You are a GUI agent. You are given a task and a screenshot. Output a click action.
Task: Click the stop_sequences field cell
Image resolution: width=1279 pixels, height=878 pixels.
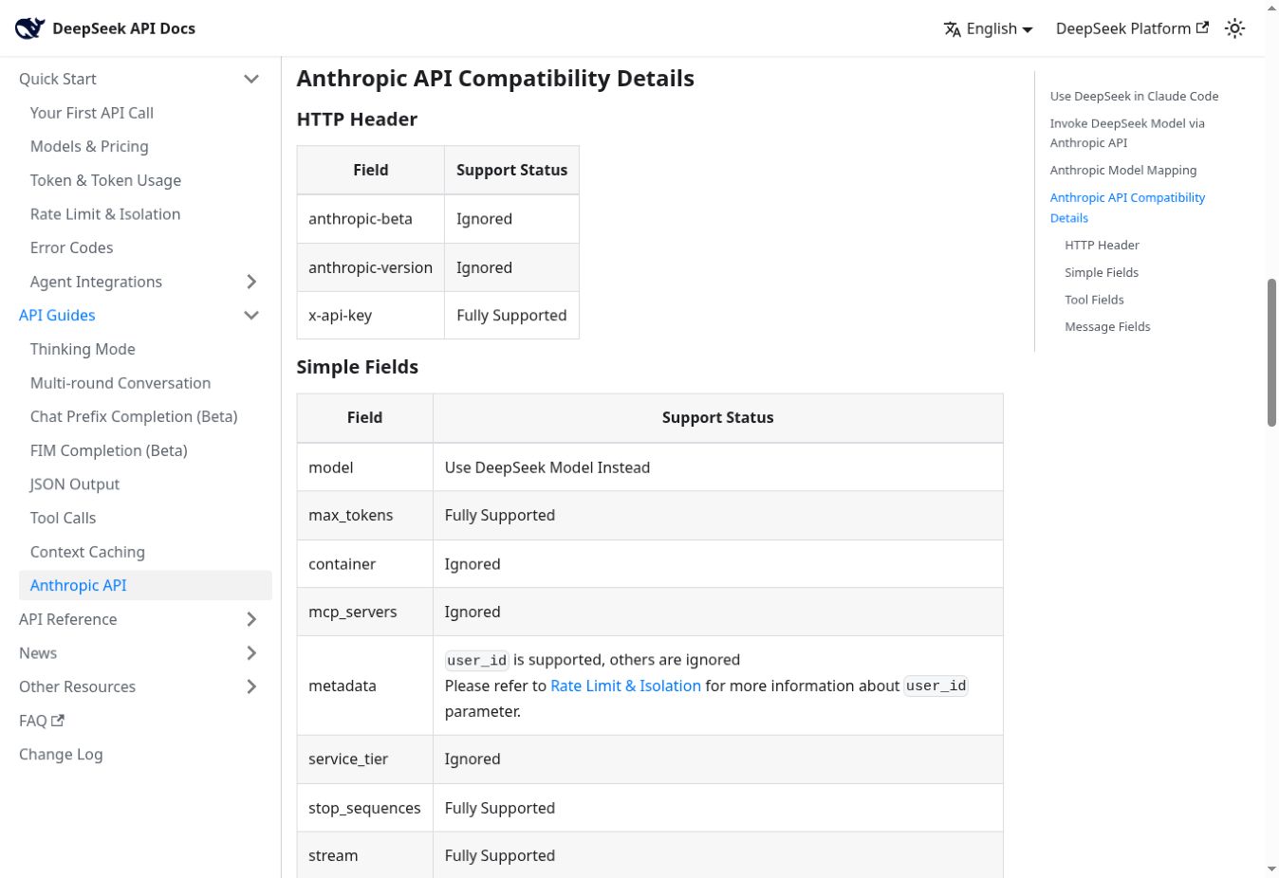365,808
